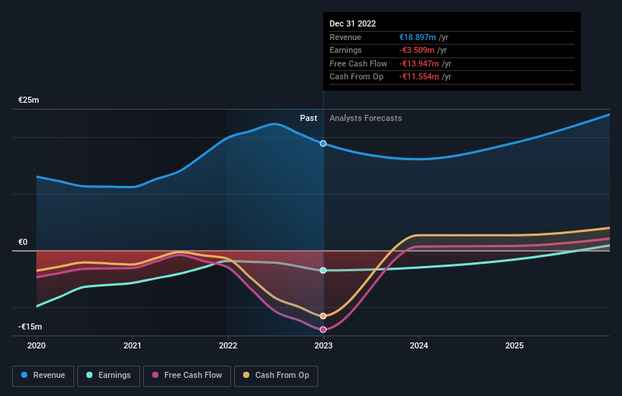
Task: Toggle the Revenue legend button
Action: point(43,376)
